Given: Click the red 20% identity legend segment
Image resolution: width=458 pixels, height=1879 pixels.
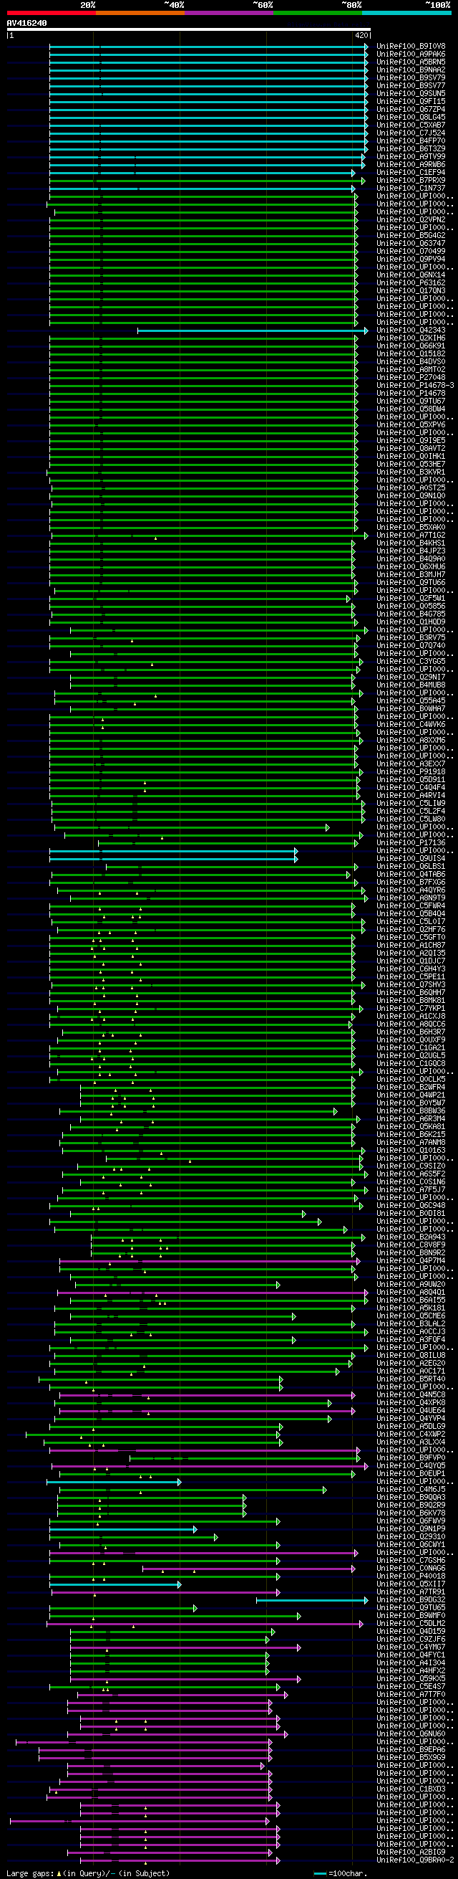Looking at the screenshot, I should point(51,12).
